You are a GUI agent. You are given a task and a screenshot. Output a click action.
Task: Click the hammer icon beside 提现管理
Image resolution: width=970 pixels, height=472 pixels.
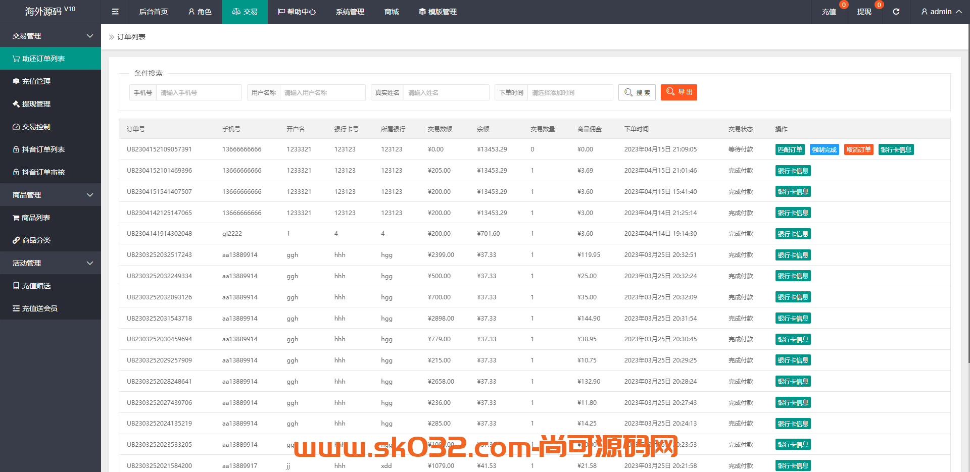tap(16, 104)
